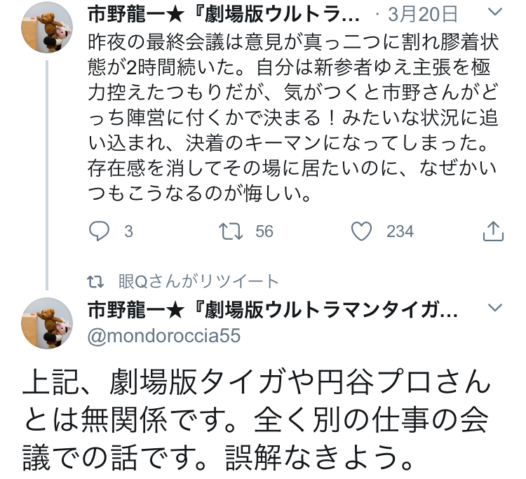This screenshot has width=526, height=479.
Task: View the 56 retweets count
Action: click(x=264, y=231)
